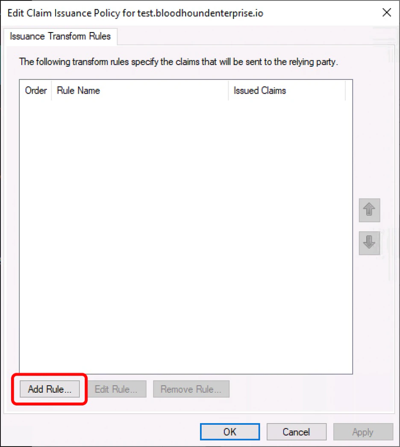Image resolution: width=400 pixels, height=447 pixels.
Task: Click the Edit Rule button
Action: [x=116, y=389]
